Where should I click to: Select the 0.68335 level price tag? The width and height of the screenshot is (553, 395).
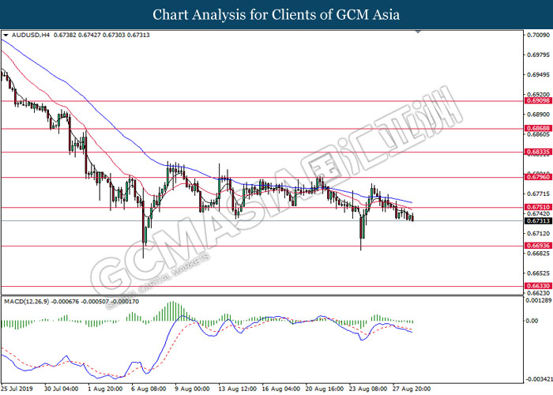point(538,152)
